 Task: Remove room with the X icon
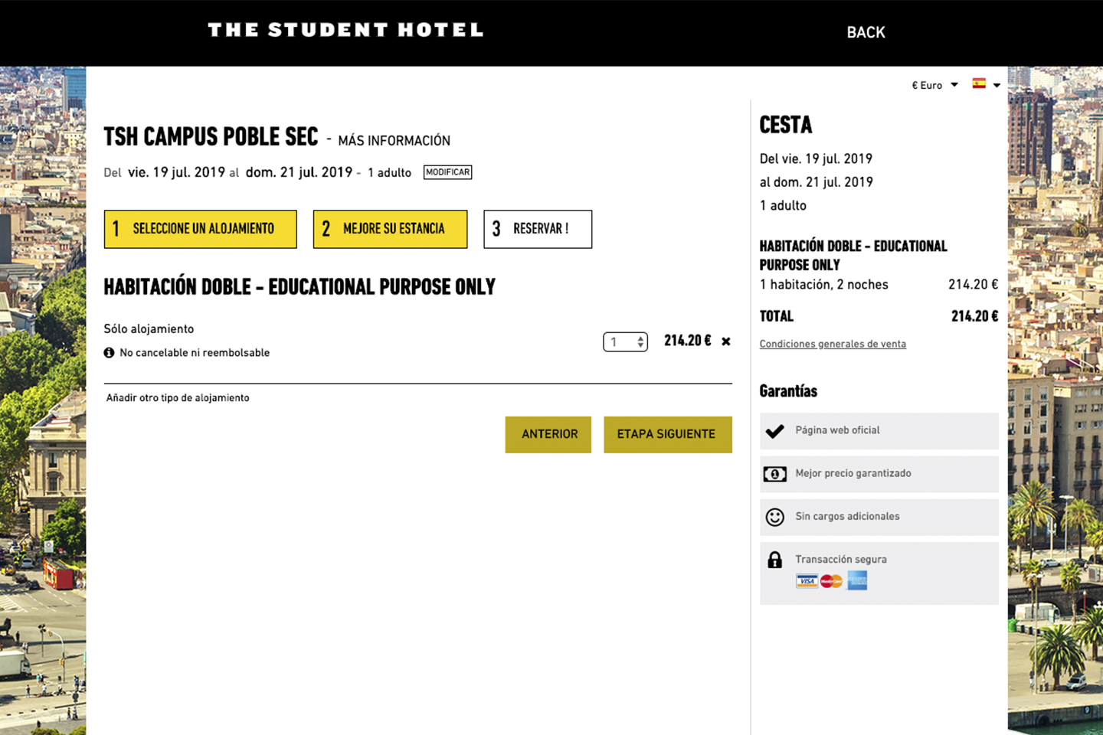click(x=726, y=341)
